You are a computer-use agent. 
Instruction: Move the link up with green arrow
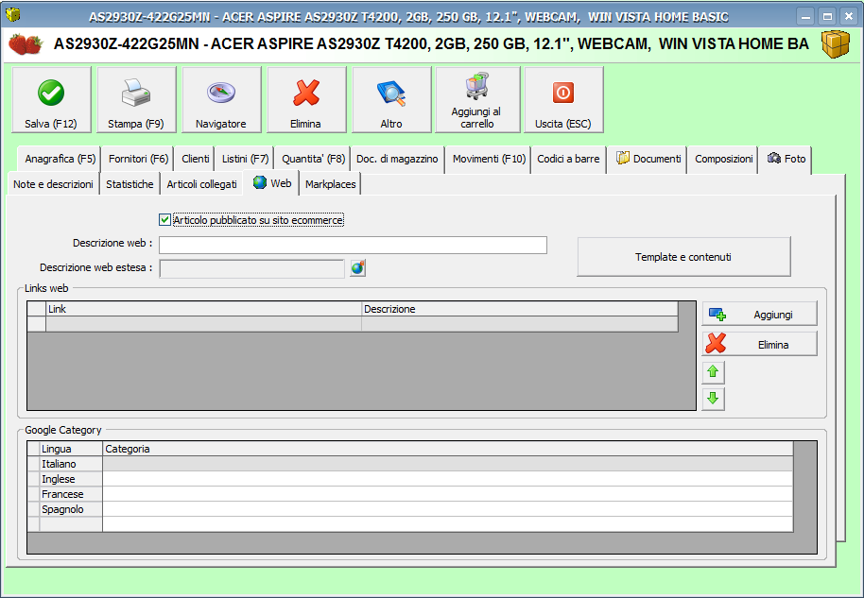pyautogui.click(x=713, y=372)
